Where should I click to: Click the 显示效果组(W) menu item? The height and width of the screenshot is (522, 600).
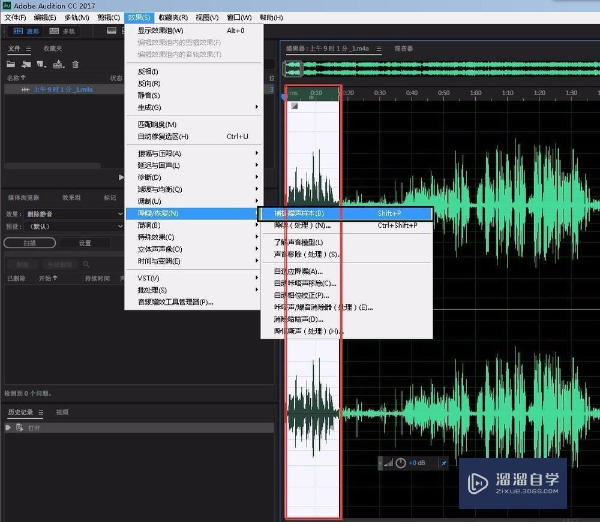click(x=194, y=31)
